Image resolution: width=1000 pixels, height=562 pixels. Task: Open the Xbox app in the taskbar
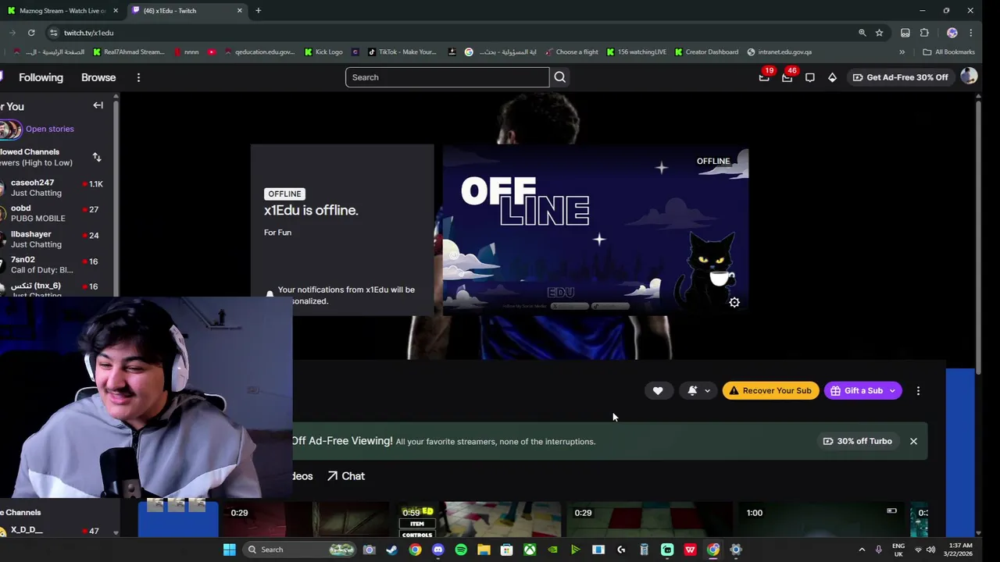(530, 550)
